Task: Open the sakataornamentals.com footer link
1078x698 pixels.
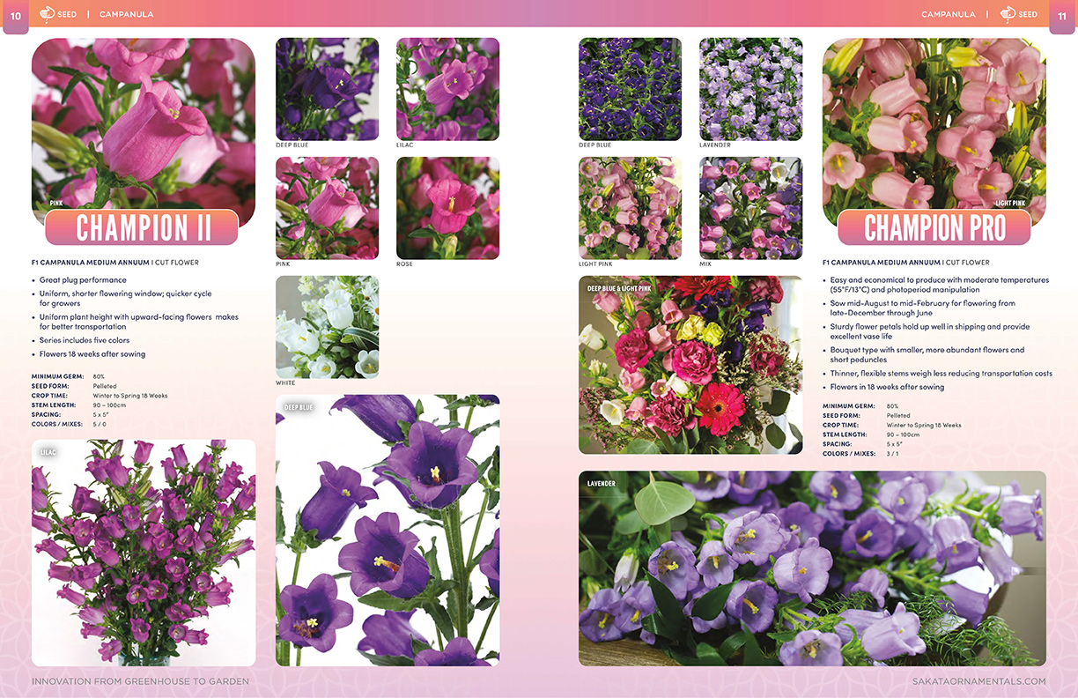Action: tap(978, 681)
